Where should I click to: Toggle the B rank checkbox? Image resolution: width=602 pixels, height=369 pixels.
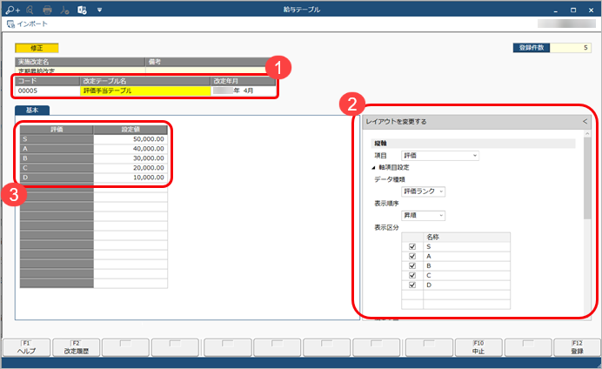click(x=411, y=265)
